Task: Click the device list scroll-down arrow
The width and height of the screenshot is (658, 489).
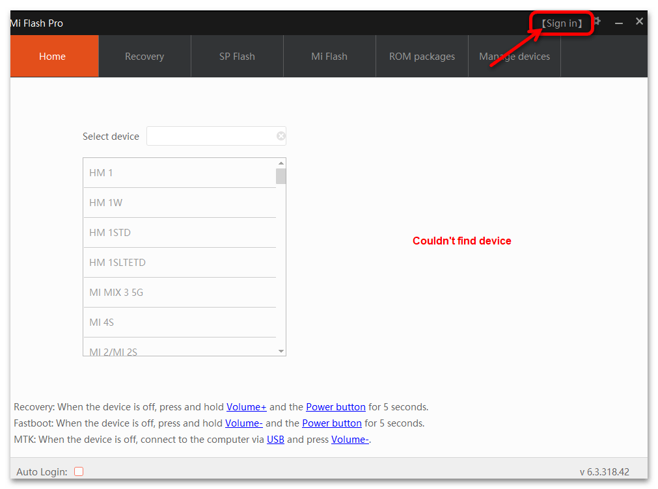Action: tap(281, 351)
